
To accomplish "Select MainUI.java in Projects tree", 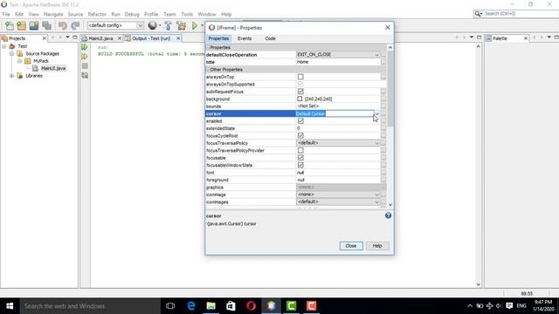I will coord(53,68).
